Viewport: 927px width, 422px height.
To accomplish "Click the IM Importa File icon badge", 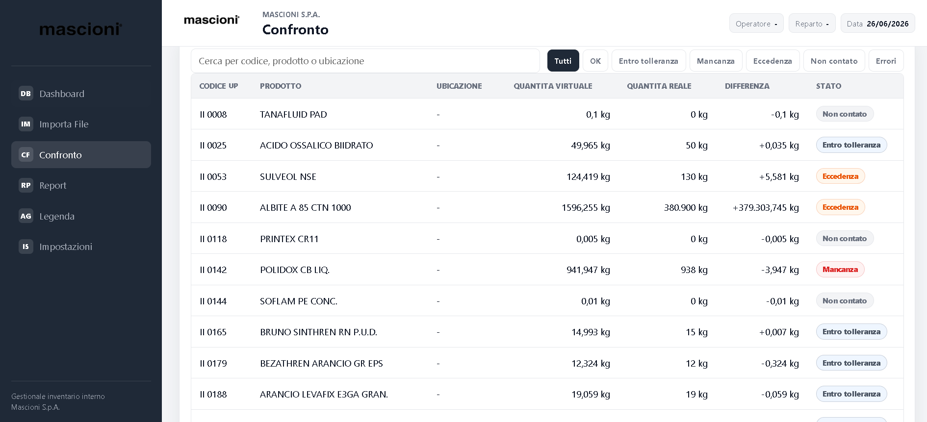I will [26, 124].
